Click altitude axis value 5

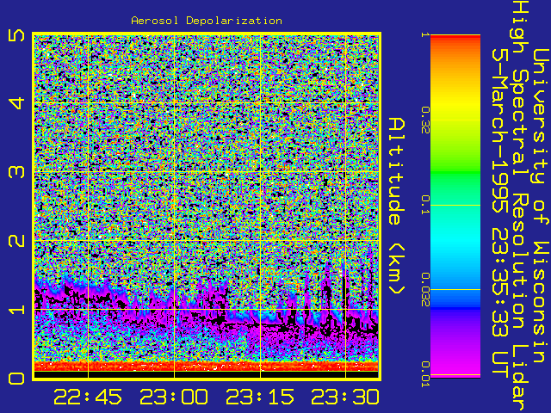click(x=16, y=35)
